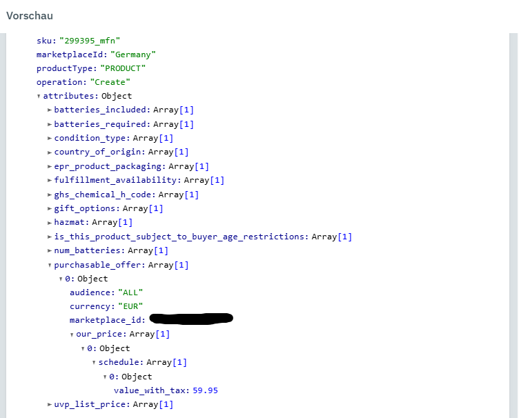
Task: Expand the uvp_list_price array
Action: coord(49,404)
